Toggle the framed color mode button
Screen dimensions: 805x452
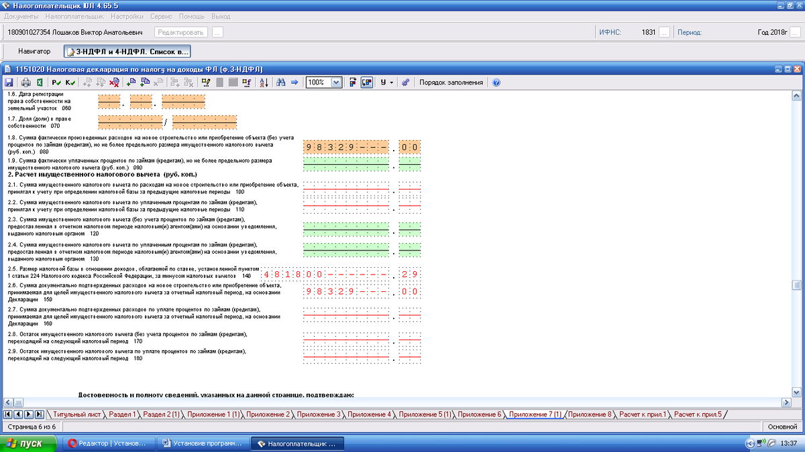367,82
